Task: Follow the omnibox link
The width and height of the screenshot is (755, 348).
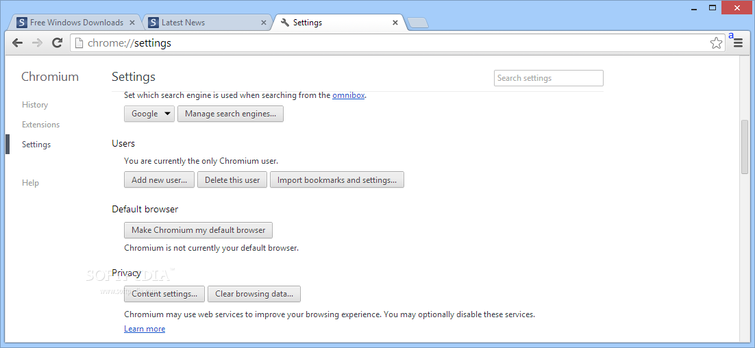Action: [348, 95]
